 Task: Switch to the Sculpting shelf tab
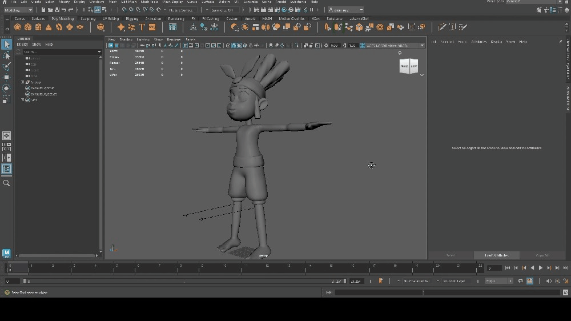pyautogui.click(x=88, y=18)
